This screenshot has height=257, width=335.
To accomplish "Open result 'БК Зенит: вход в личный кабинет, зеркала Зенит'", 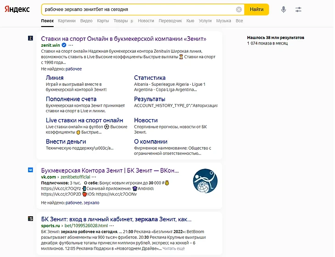I will point(116,219).
